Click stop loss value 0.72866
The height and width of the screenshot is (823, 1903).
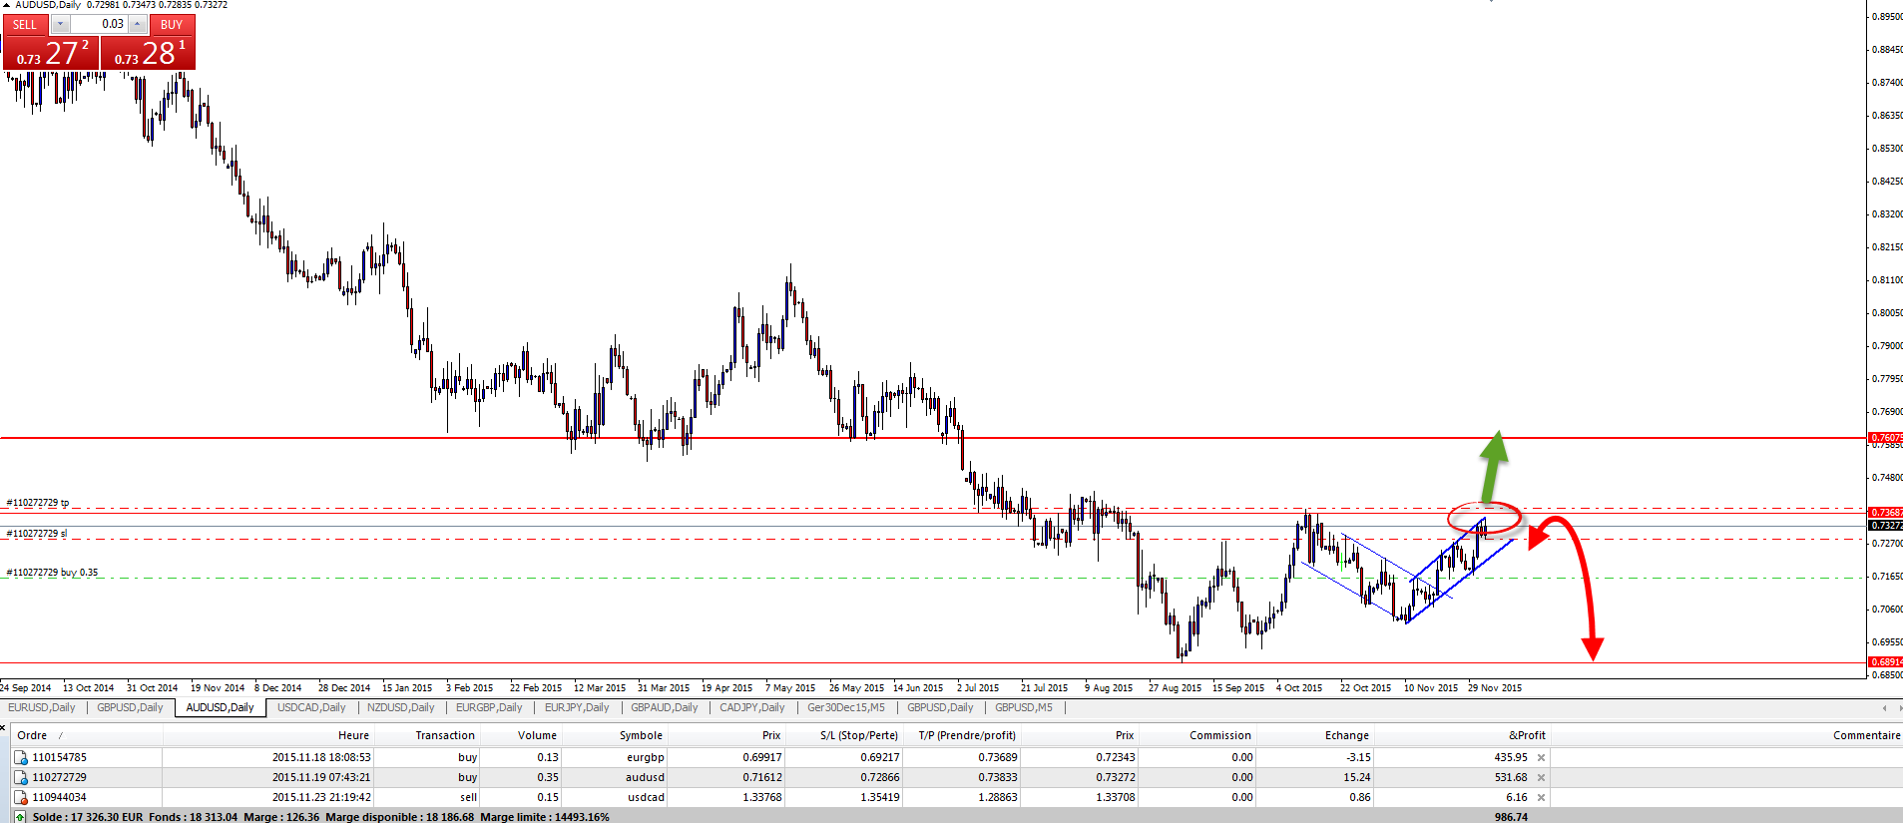click(x=878, y=777)
